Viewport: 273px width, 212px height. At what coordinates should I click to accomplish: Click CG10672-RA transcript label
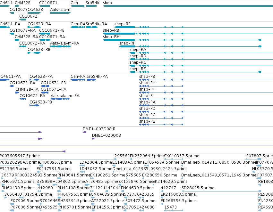(32, 43)
